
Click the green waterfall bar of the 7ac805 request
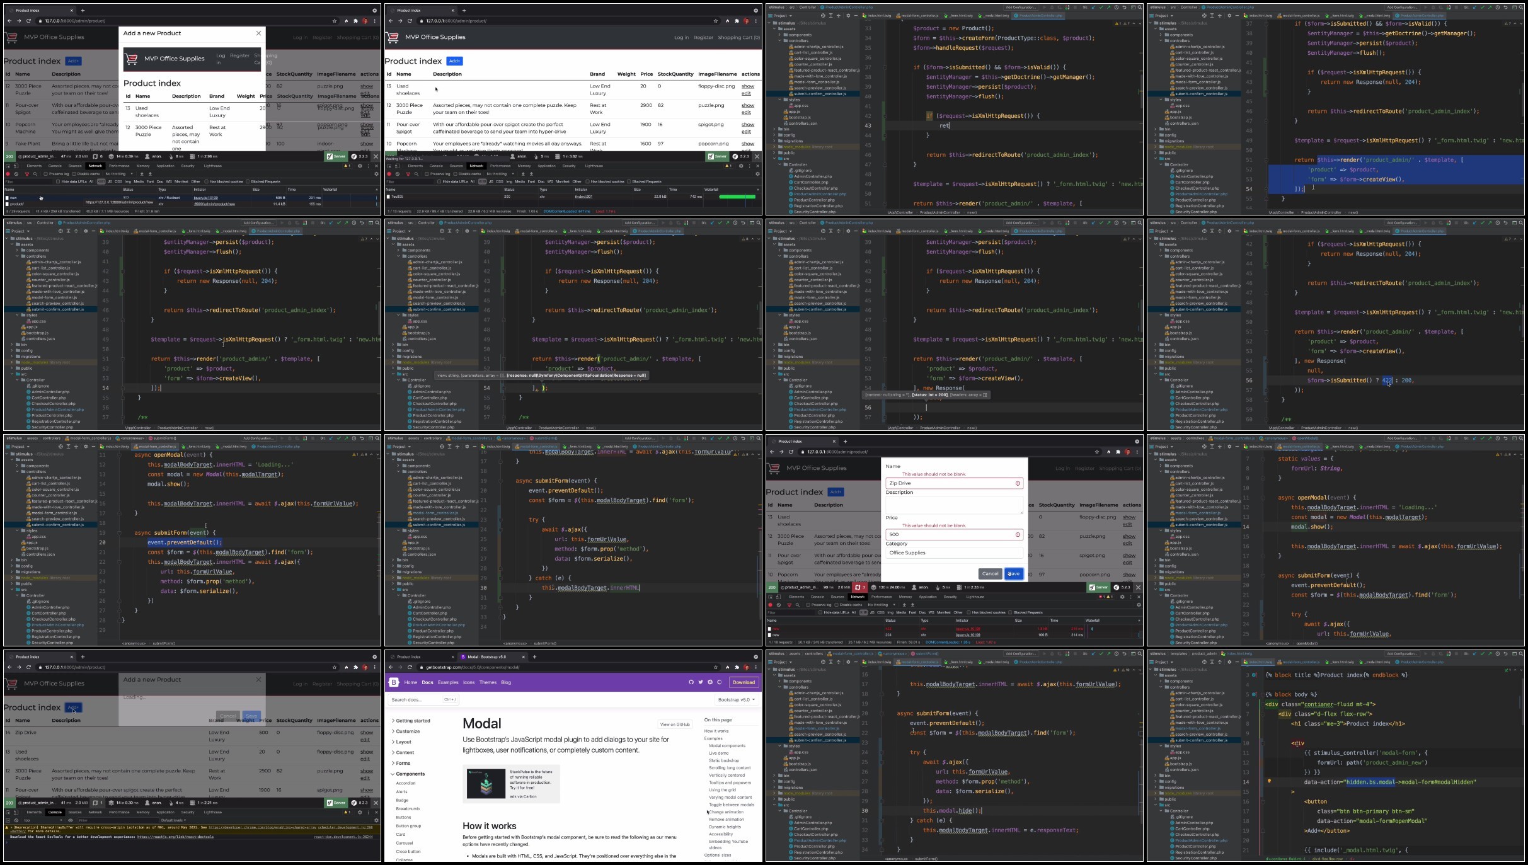click(737, 197)
